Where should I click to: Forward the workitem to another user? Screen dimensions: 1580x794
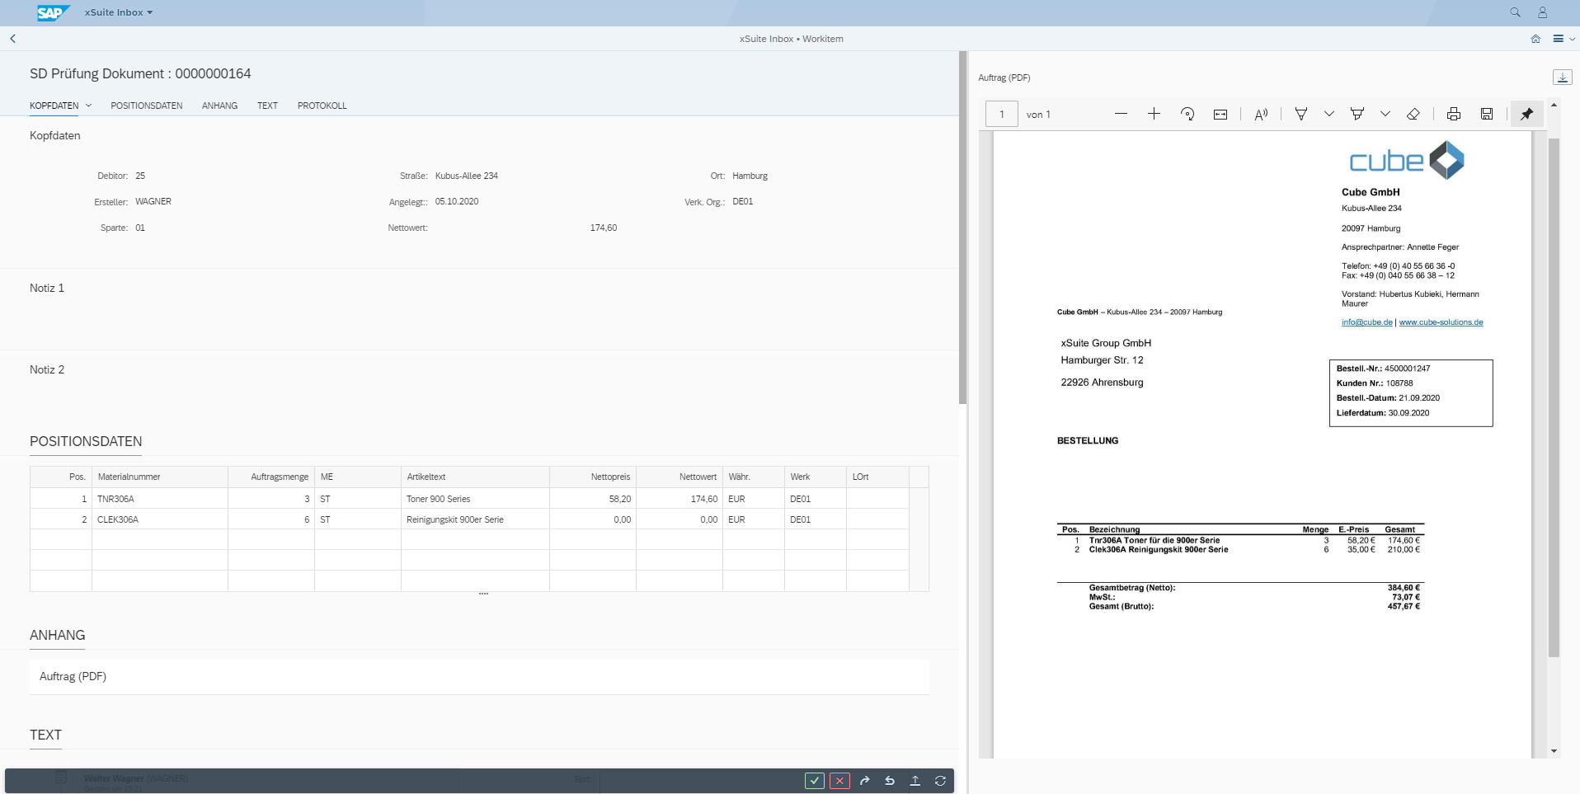864,780
